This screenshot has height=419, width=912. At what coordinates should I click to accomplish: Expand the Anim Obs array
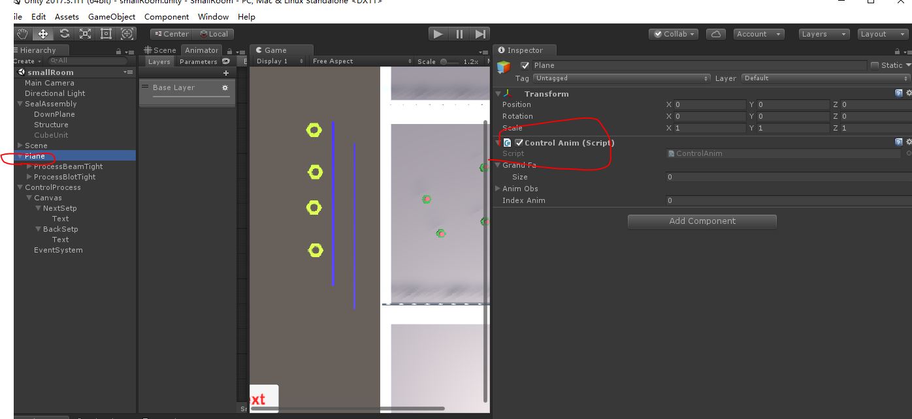click(x=498, y=189)
